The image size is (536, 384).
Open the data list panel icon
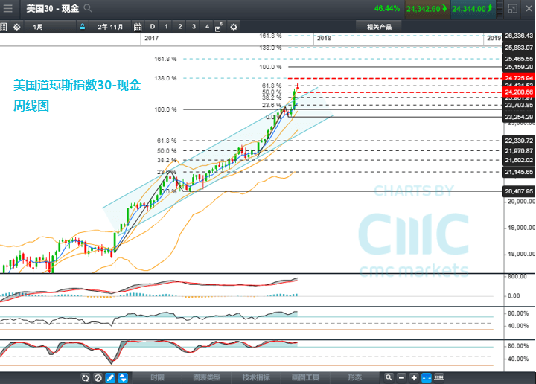[4, 27]
